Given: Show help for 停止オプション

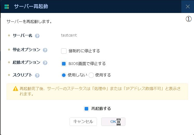Looking at the screenshot, I should coord(45,50).
